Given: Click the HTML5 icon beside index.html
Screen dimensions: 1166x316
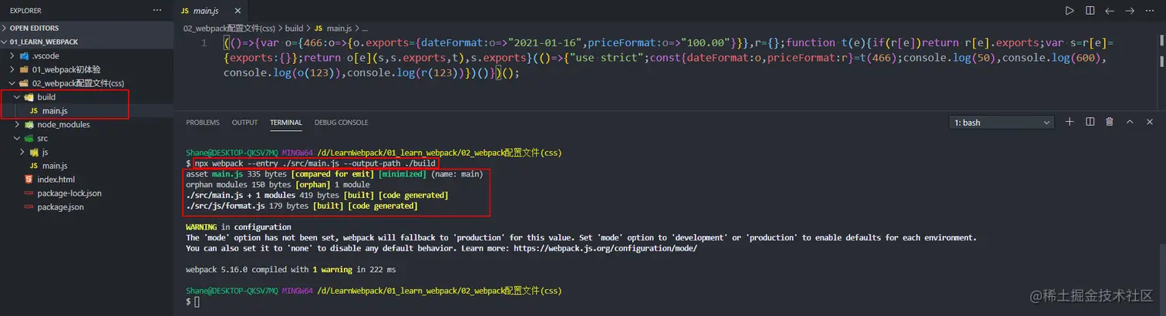Looking at the screenshot, I should pos(29,180).
